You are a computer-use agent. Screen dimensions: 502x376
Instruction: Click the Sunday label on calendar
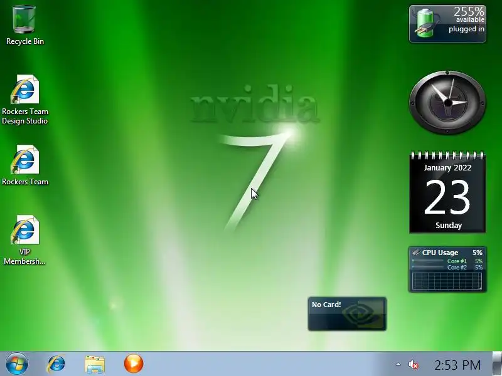449,226
